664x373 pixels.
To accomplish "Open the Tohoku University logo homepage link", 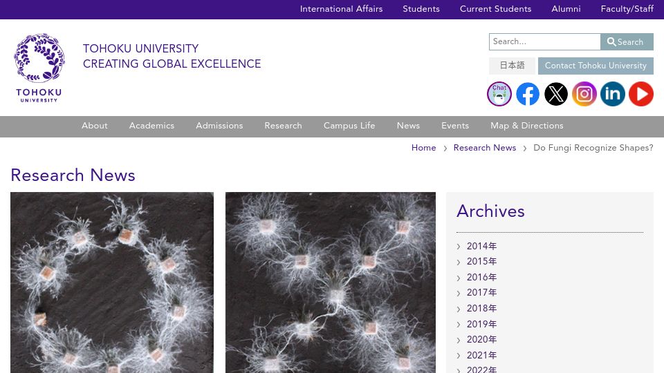I will pos(39,68).
